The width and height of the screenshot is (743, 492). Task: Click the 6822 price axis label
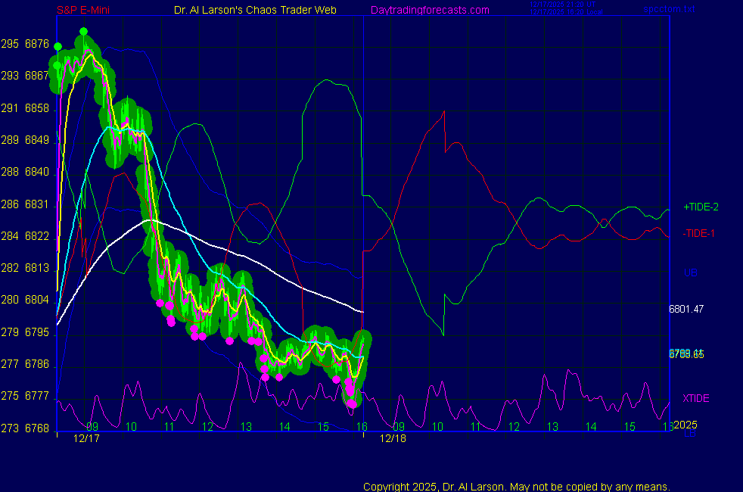pos(36,236)
